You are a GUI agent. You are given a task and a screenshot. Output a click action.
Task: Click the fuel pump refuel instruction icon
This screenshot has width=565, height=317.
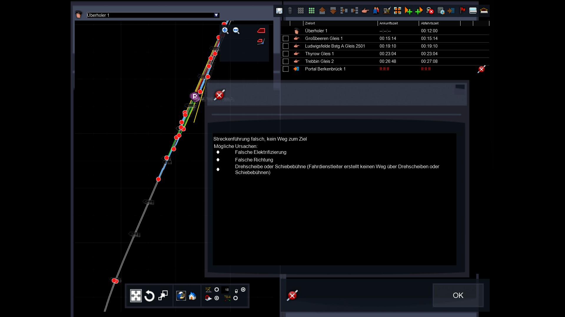(387, 11)
